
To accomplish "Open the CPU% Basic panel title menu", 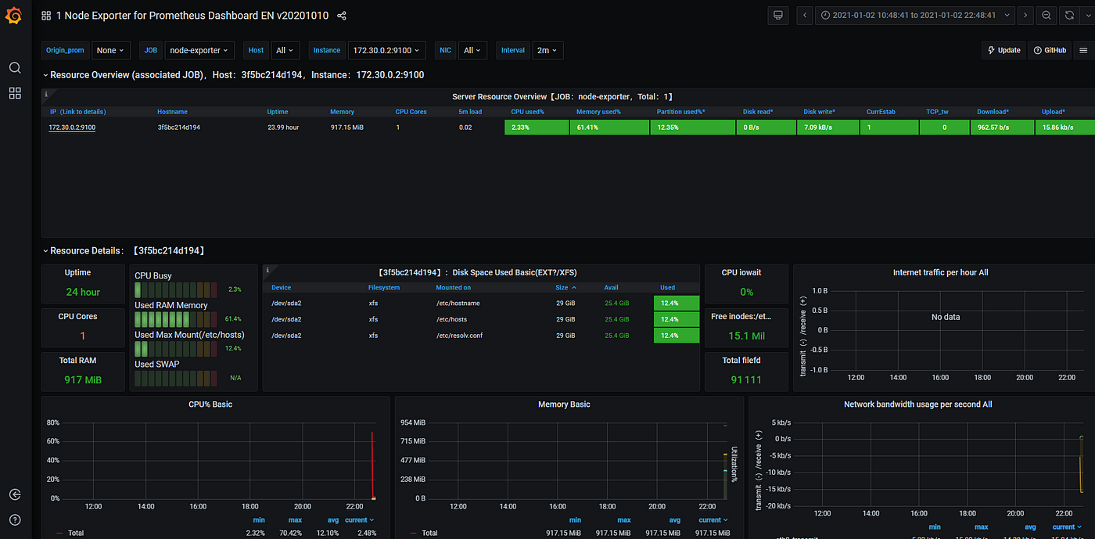I will (211, 404).
